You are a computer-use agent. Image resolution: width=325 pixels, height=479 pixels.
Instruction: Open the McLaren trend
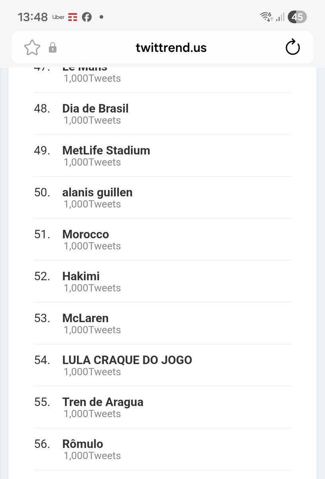[x=85, y=318]
